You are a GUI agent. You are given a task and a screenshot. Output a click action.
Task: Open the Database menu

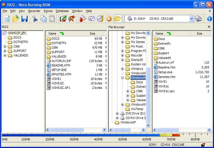tap(62, 11)
